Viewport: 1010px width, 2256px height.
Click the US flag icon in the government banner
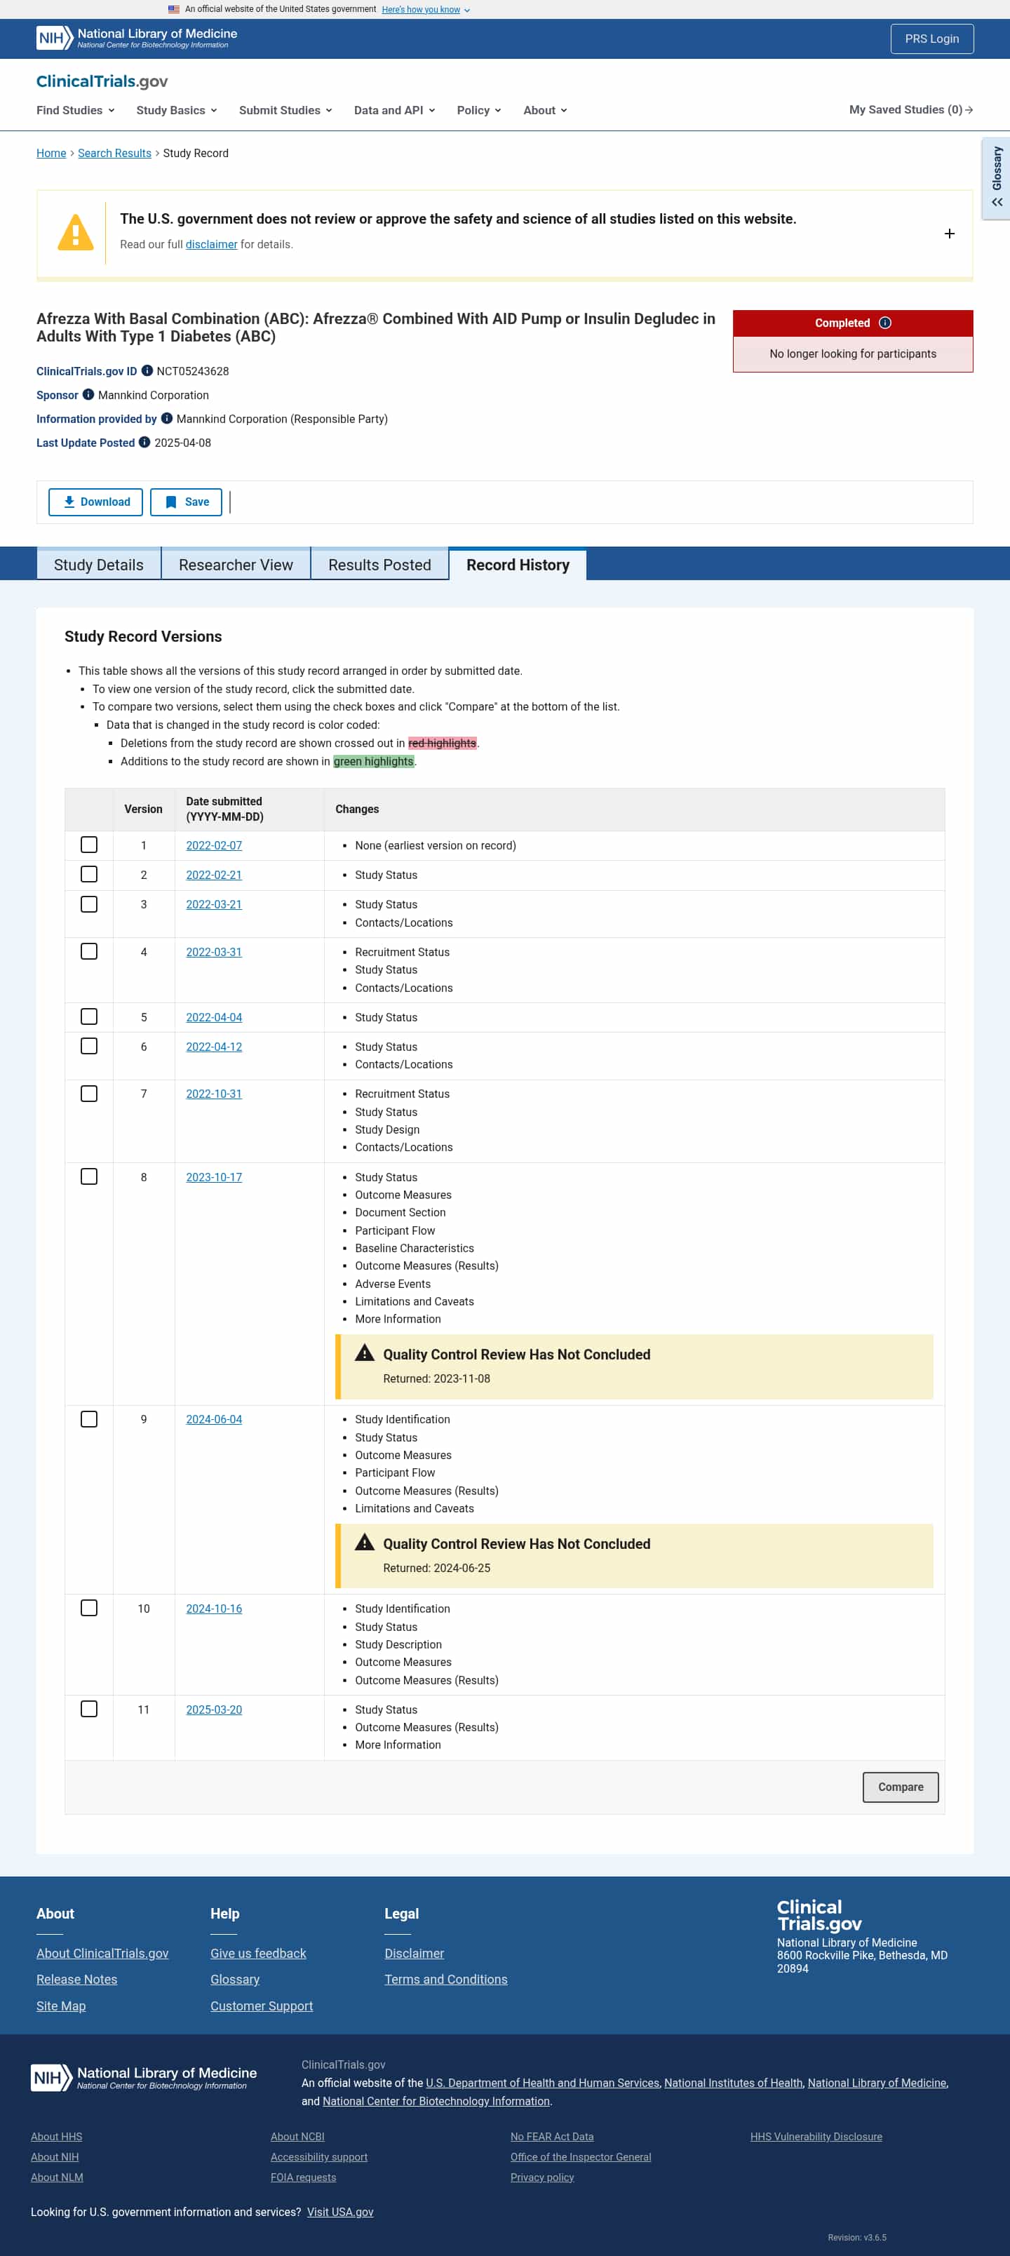(x=173, y=10)
